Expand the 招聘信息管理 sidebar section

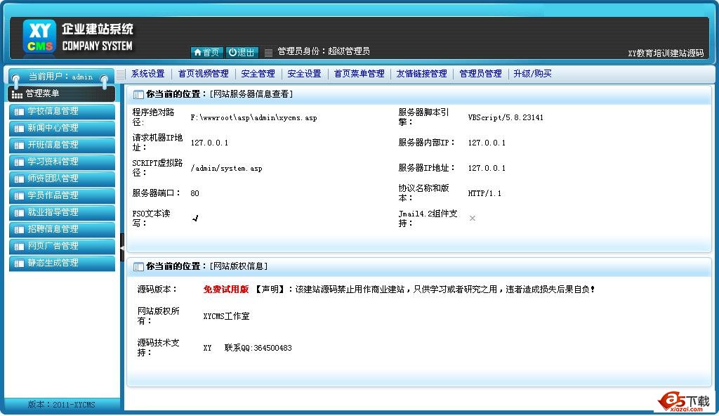(x=61, y=229)
